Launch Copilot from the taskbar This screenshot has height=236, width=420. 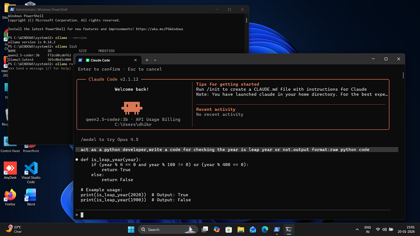217,229
